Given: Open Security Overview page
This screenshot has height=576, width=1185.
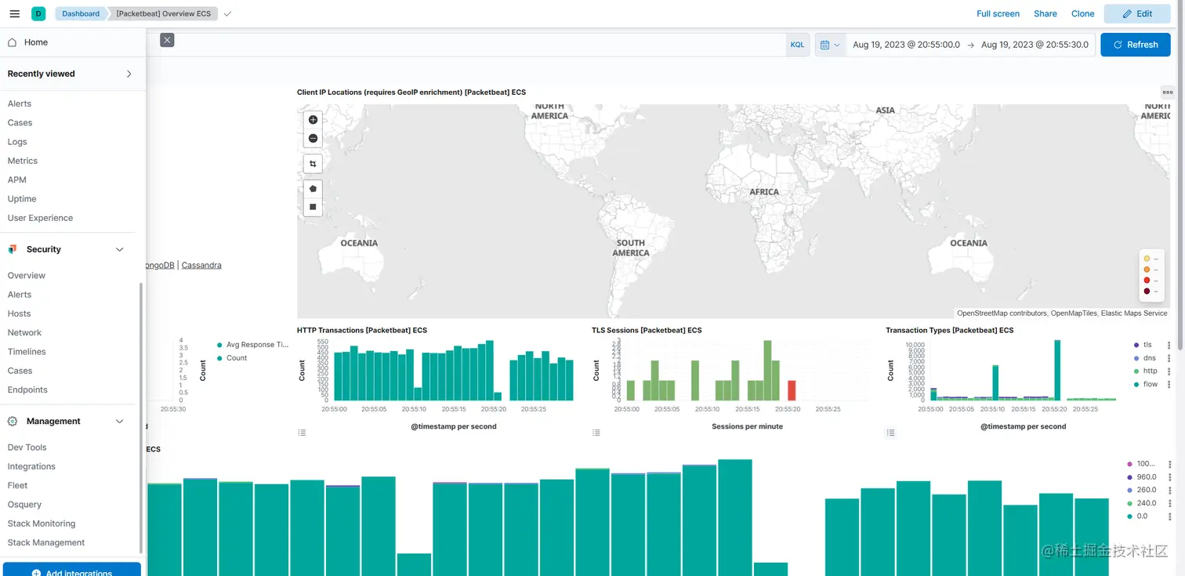Looking at the screenshot, I should click(27, 276).
